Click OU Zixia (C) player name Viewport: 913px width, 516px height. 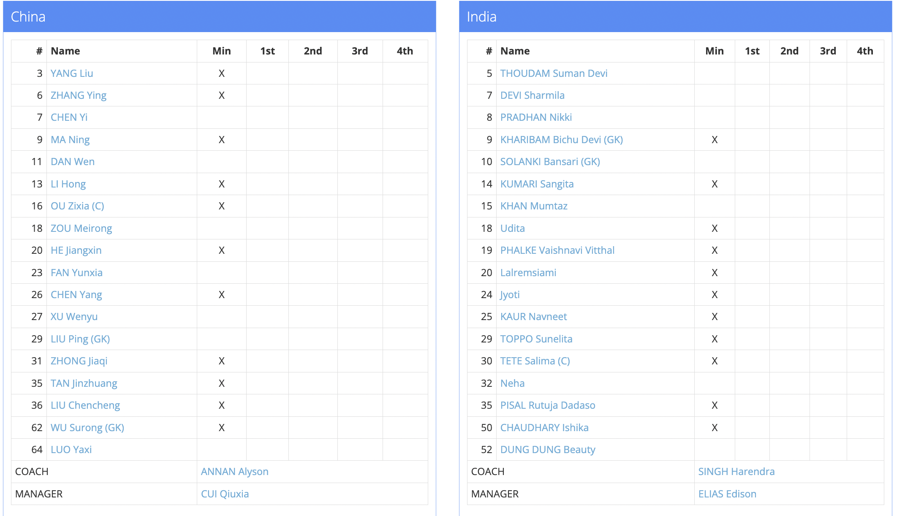coord(77,206)
